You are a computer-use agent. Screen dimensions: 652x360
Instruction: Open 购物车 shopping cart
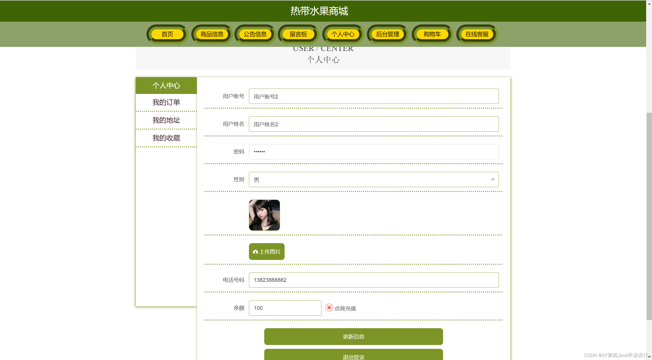[432, 34]
